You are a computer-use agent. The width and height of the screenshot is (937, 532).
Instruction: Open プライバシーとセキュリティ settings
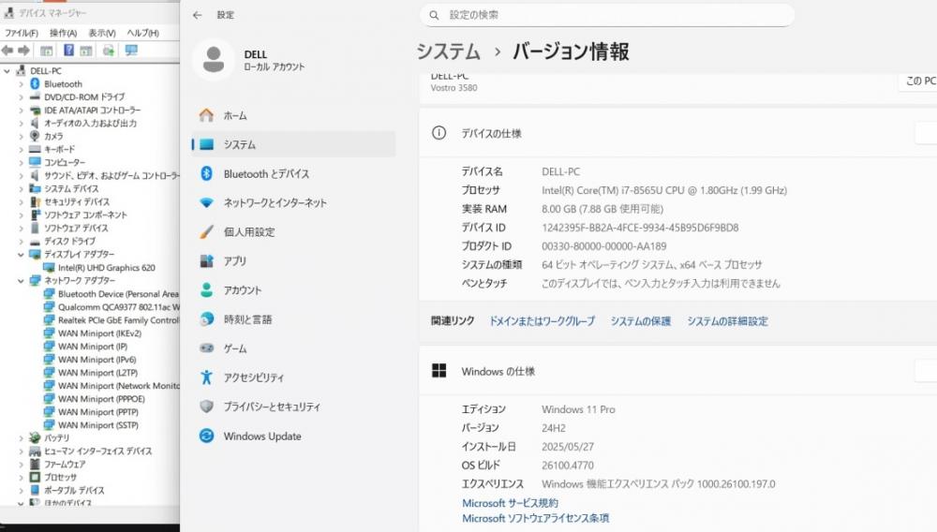coord(292,406)
